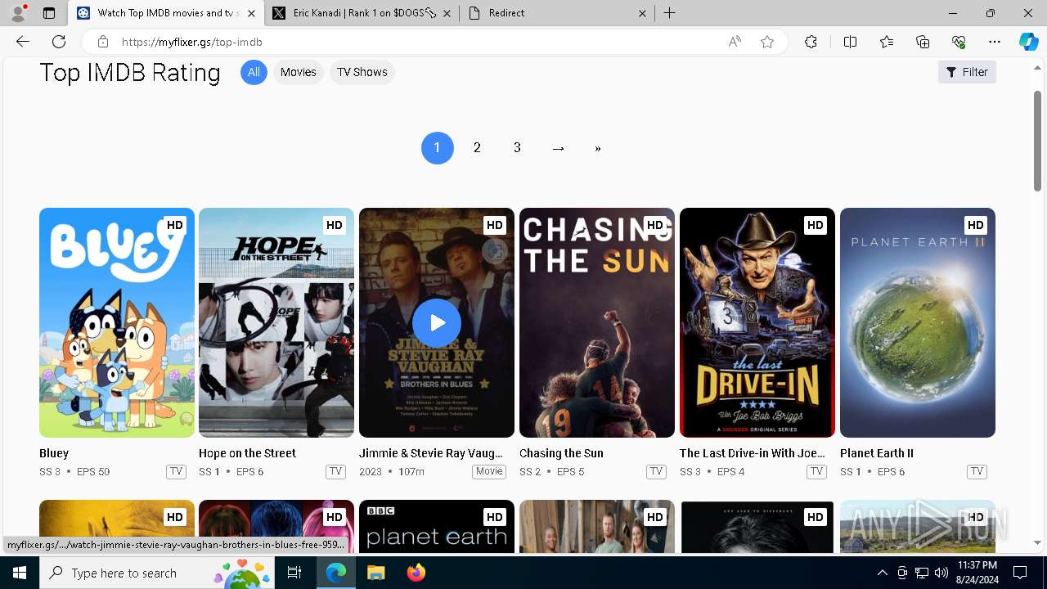Open the browser profile icon
Screen dimensions: 1047x589
click(x=18, y=13)
